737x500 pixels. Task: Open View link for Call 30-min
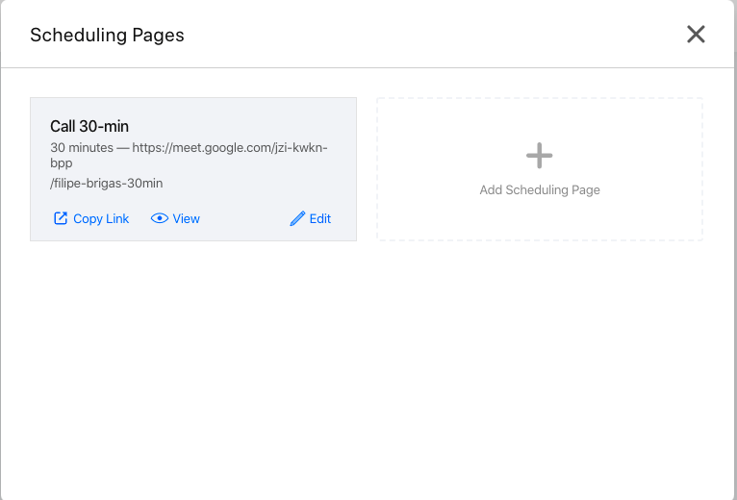tap(175, 218)
